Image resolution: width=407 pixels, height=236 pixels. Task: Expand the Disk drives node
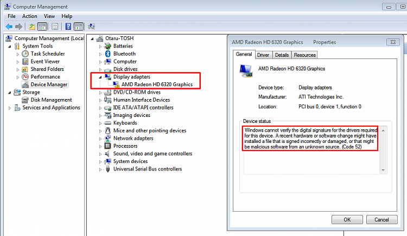[100, 70]
